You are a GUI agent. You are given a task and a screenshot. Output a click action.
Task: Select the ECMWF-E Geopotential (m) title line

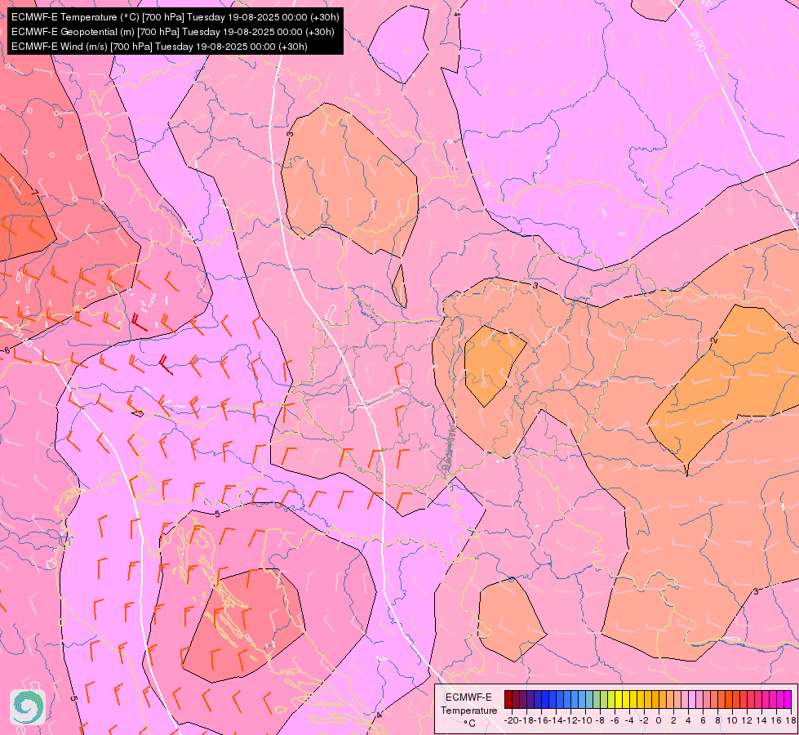173,32
